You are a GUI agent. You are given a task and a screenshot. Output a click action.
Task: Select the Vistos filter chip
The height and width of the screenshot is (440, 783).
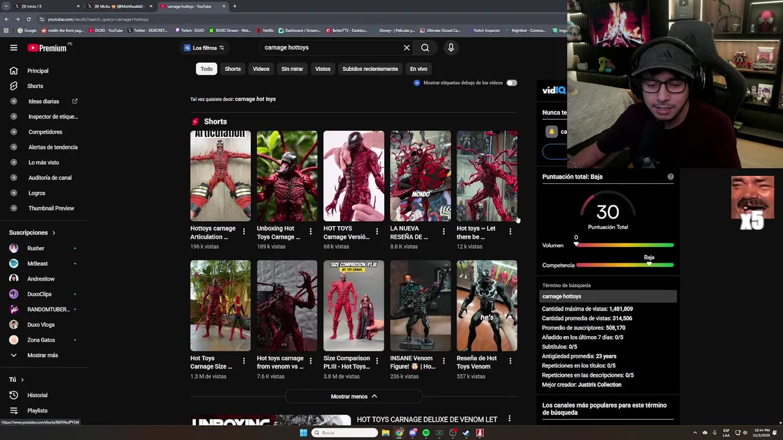(x=323, y=69)
